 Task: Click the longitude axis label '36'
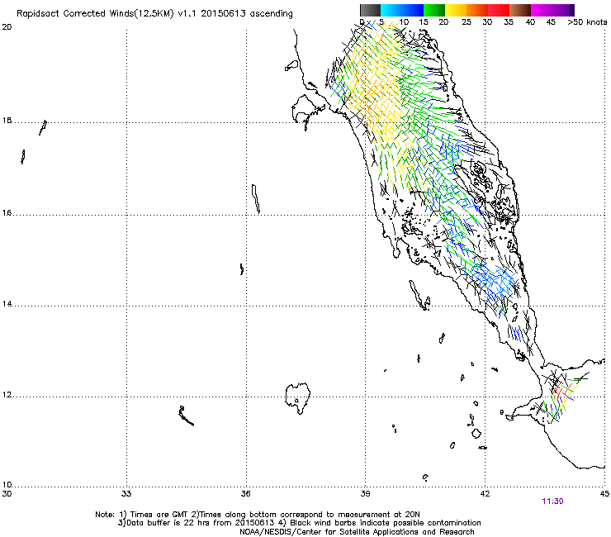click(245, 494)
